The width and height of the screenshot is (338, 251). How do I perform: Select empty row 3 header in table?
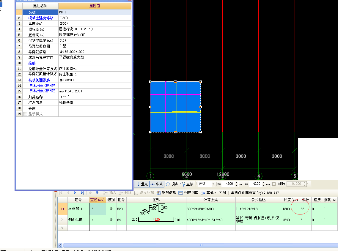[62, 228]
